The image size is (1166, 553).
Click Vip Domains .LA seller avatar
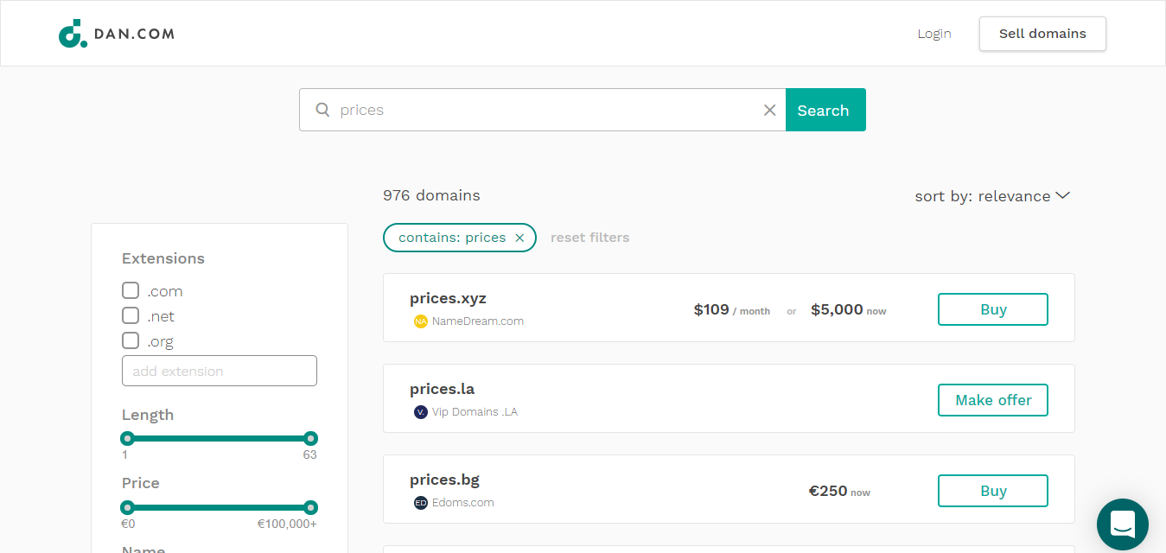[421, 412]
